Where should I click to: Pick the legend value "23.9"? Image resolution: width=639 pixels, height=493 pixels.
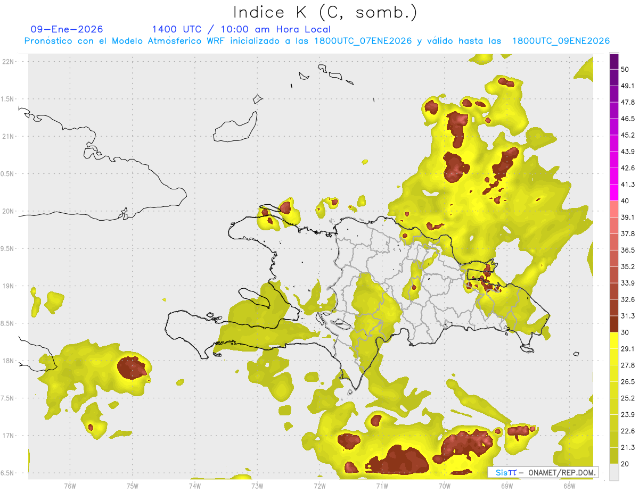[x=628, y=415]
